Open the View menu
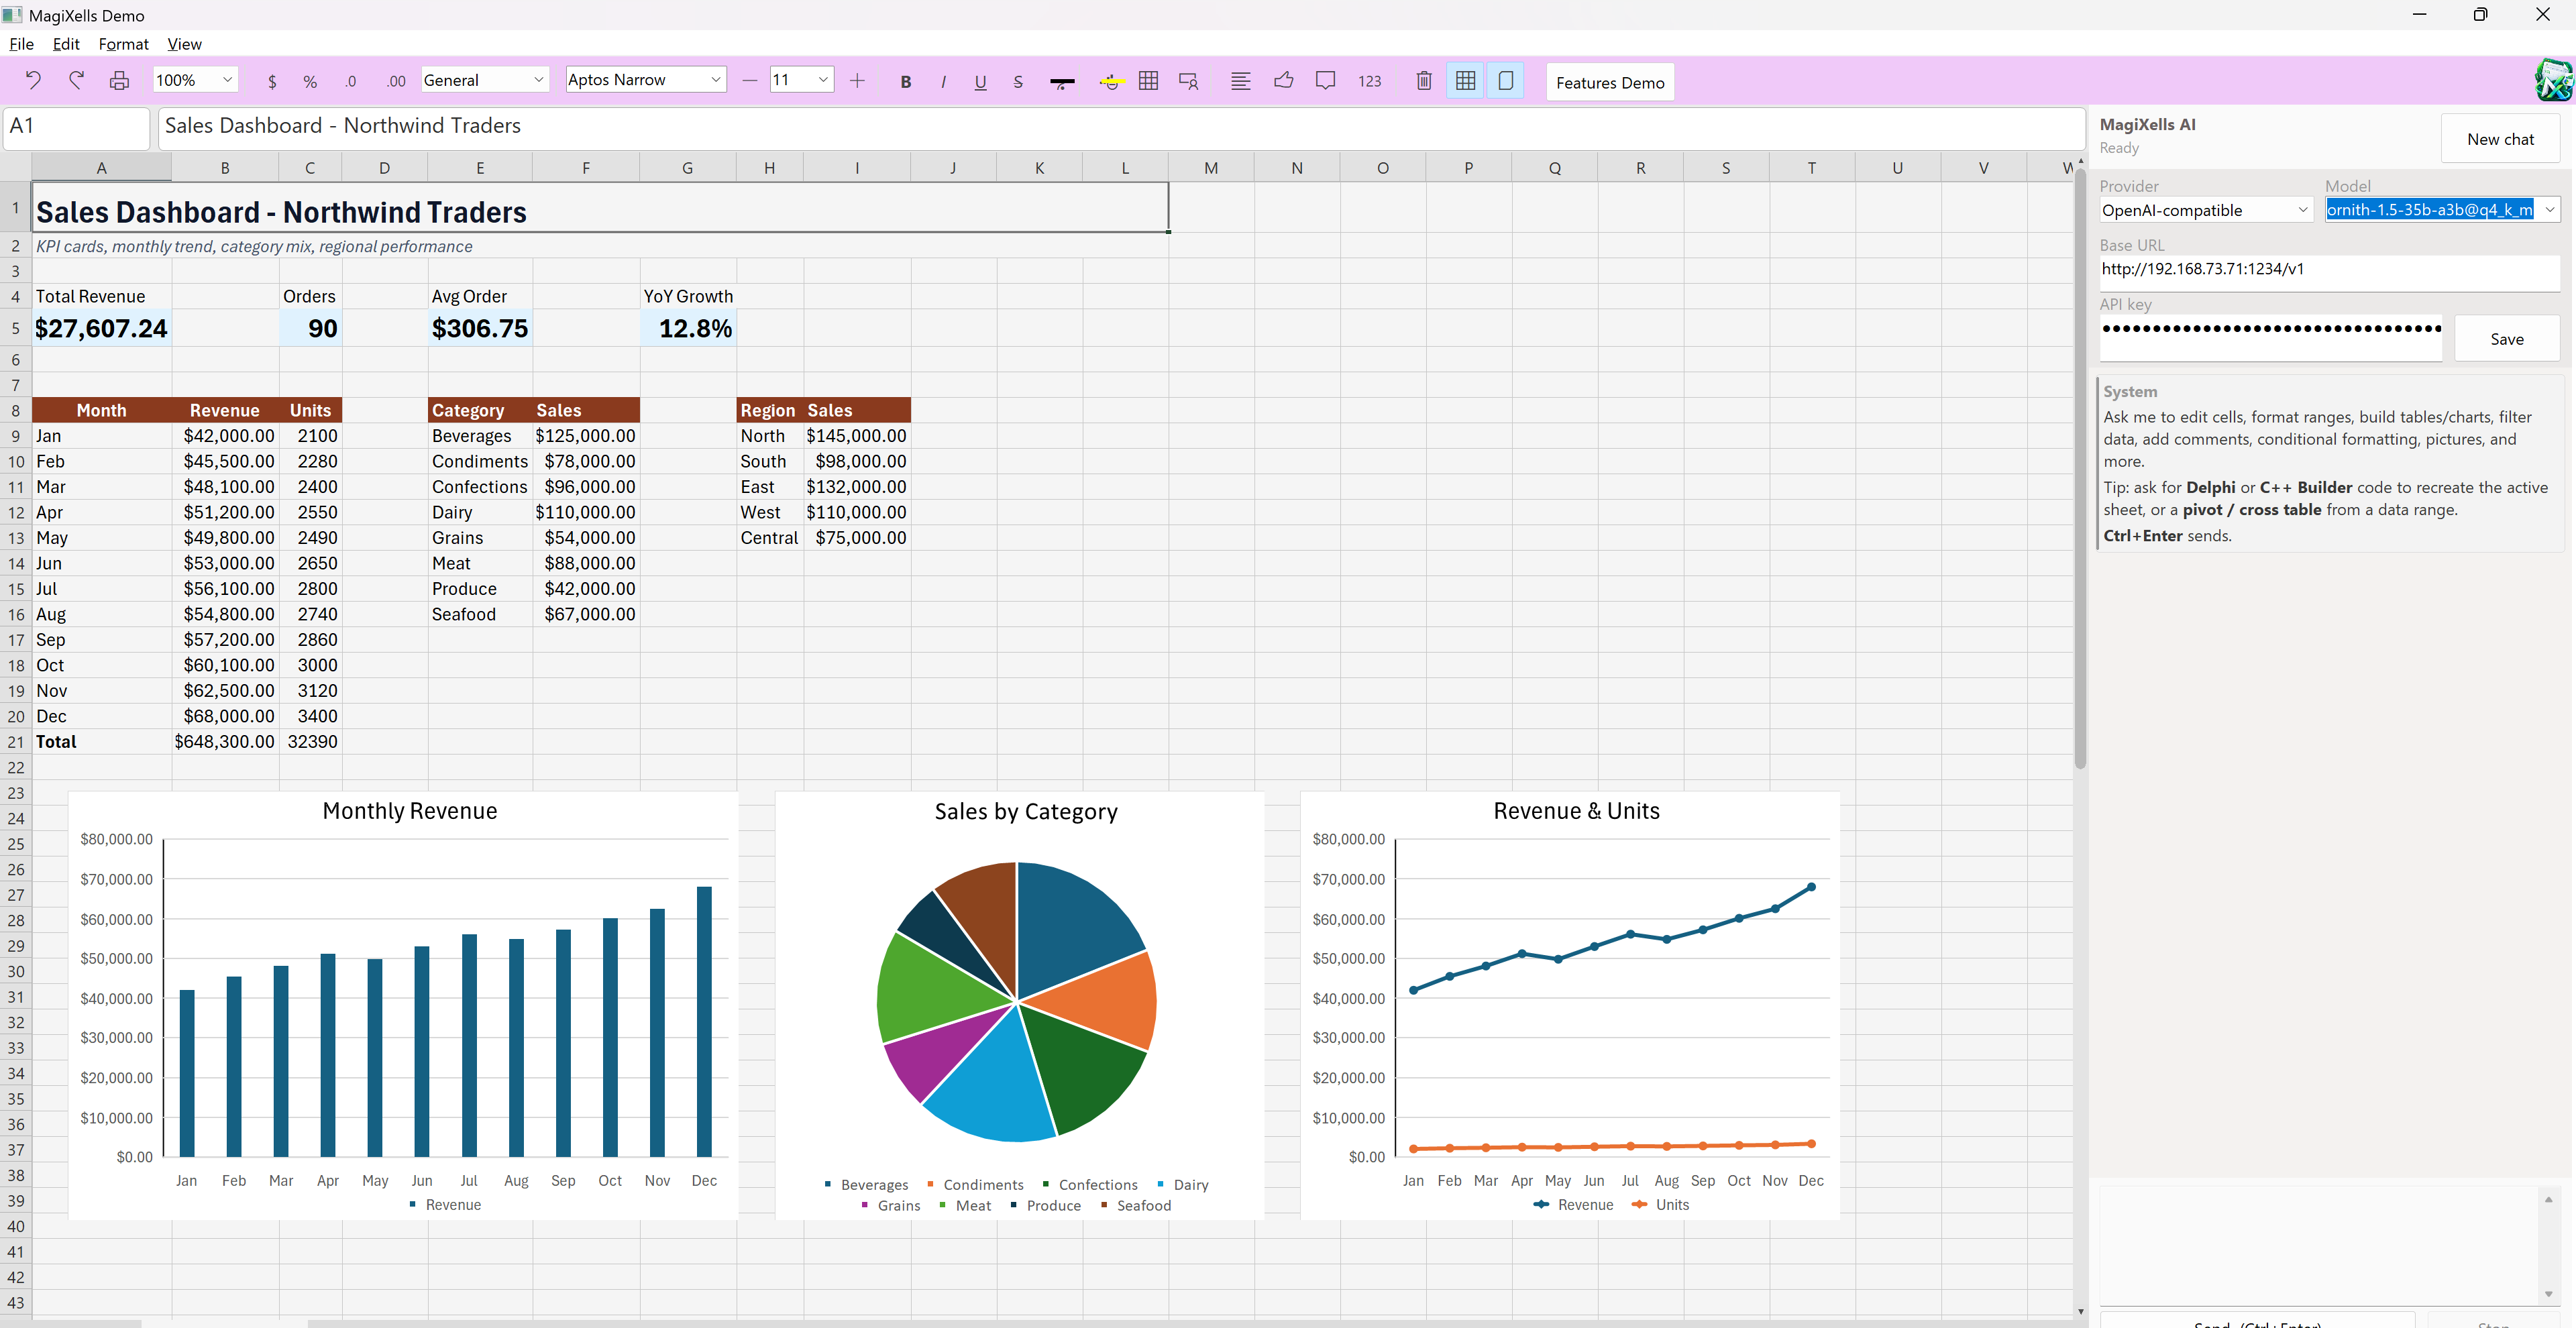The image size is (2576, 1328). [184, 44]
